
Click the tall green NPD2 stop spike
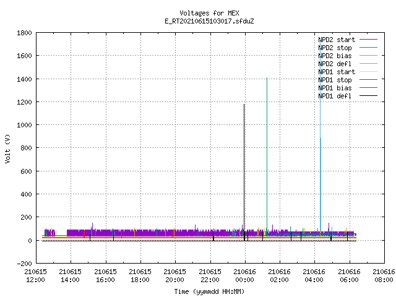pos(267,157)
